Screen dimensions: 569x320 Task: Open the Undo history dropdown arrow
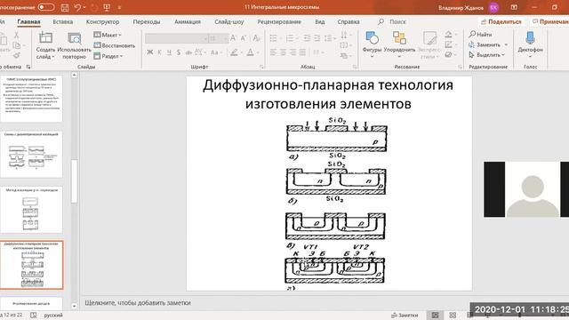(x=84, y=7)
